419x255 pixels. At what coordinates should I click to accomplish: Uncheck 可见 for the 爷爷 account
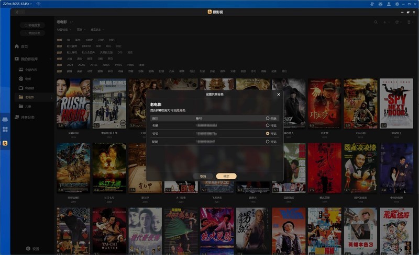[268, 134]
